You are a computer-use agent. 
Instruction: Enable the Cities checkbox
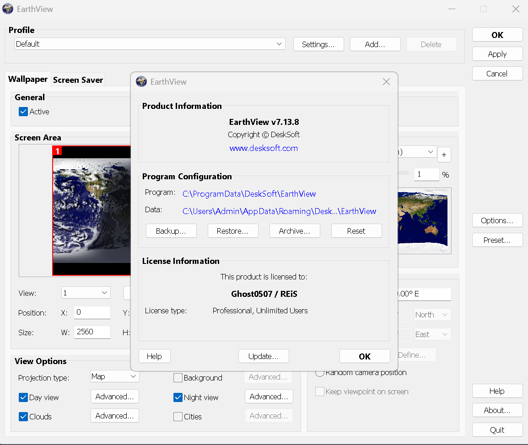(x=178, y=416)
